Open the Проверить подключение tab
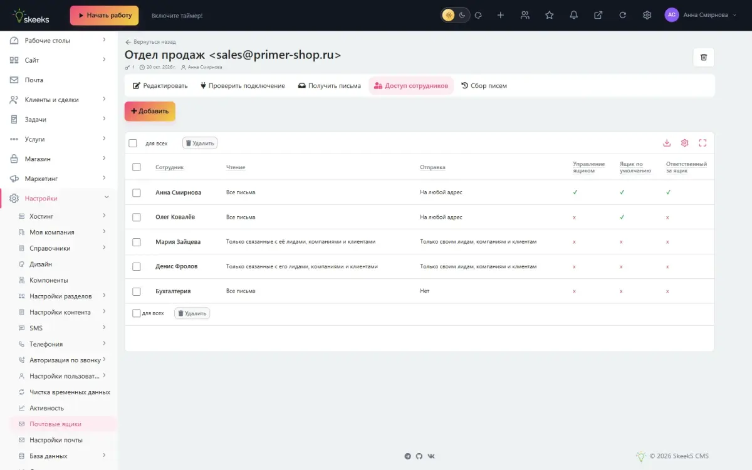 pos(243,86)
